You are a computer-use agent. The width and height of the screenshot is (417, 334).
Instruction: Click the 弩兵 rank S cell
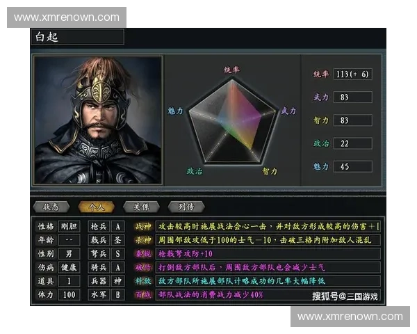coord(118,254)
